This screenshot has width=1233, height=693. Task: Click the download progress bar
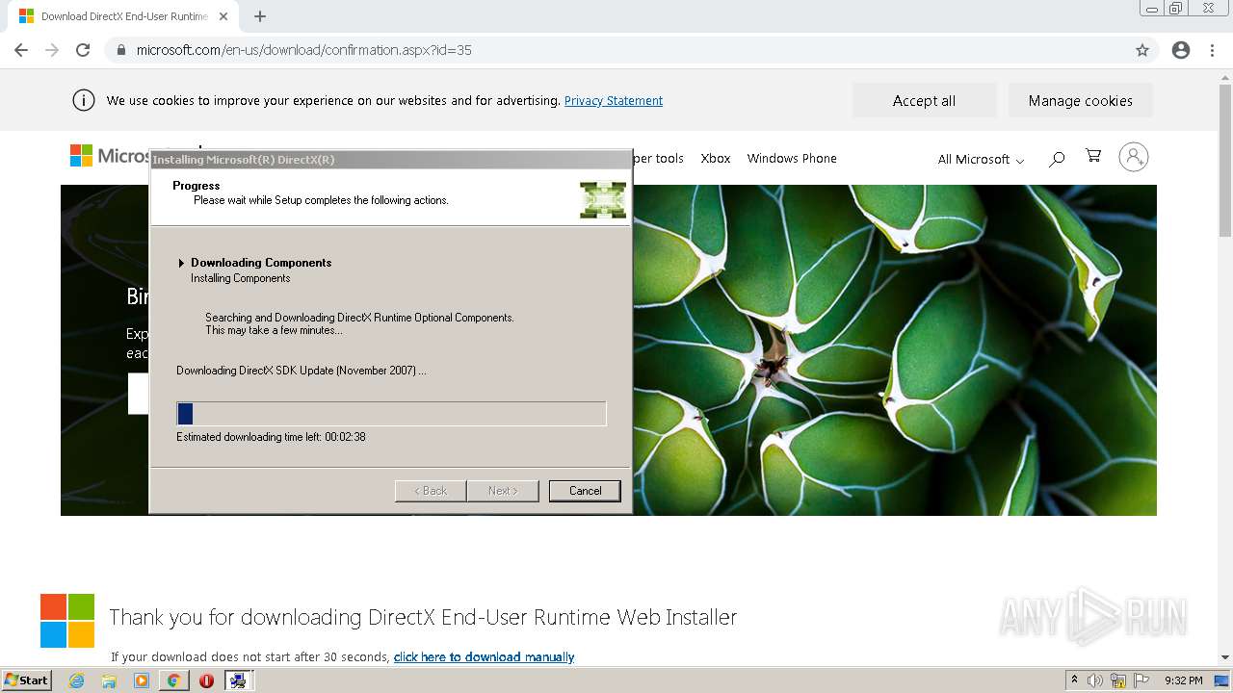[391, 414]
